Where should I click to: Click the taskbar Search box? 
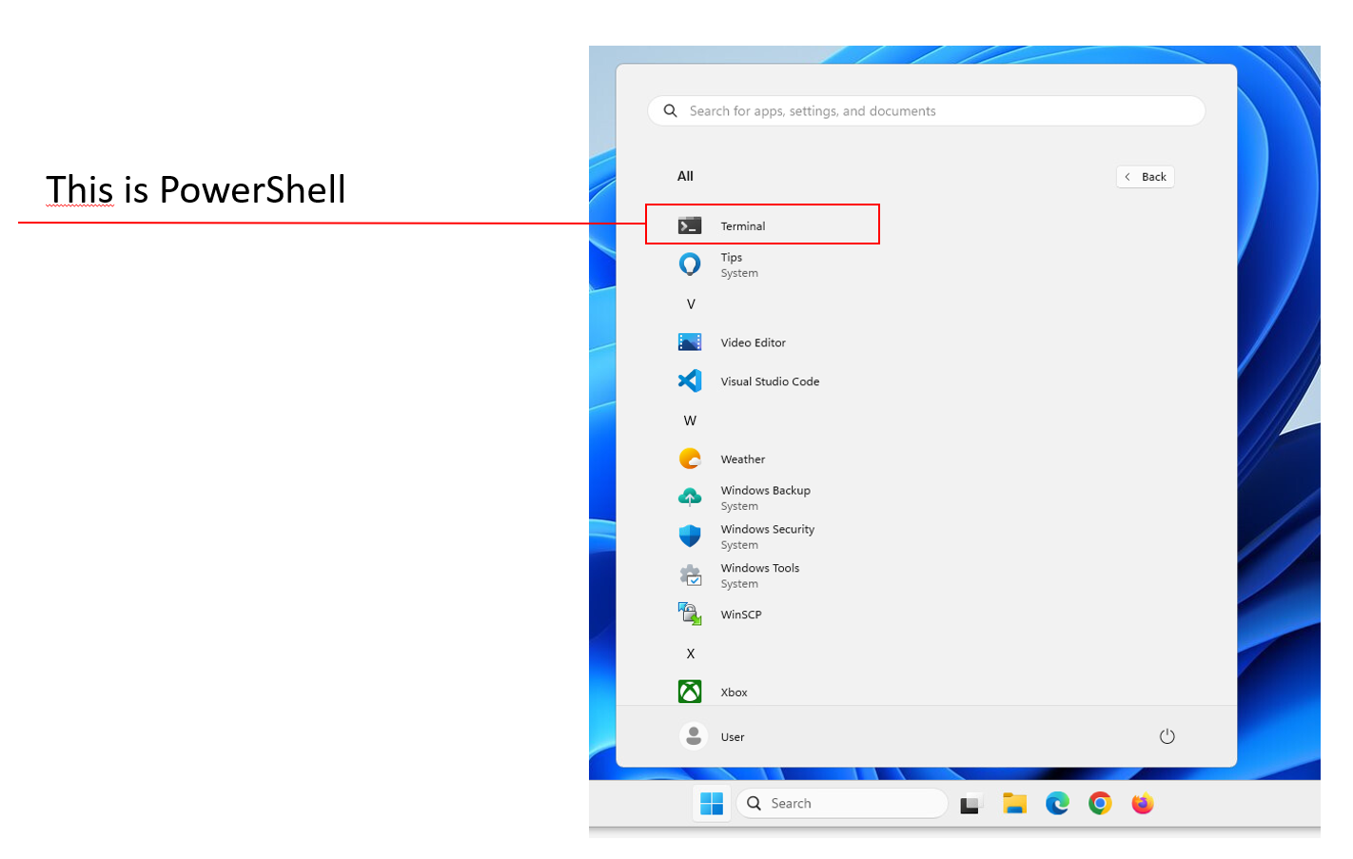click(x=841, y=804)
